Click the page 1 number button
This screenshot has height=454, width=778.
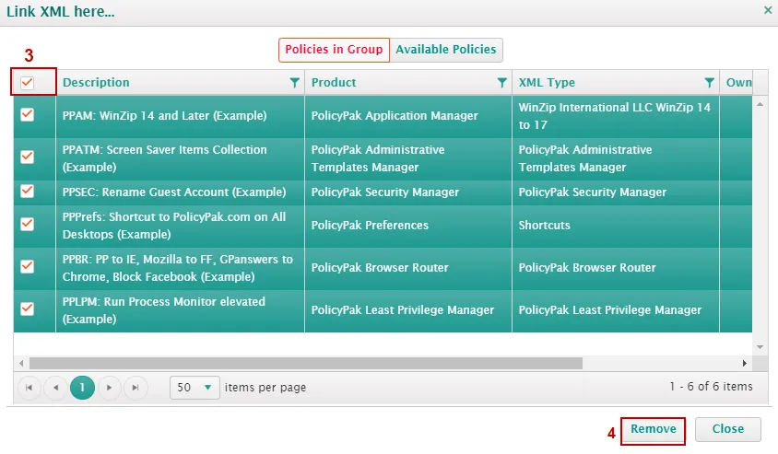click(x=82, y=388)
